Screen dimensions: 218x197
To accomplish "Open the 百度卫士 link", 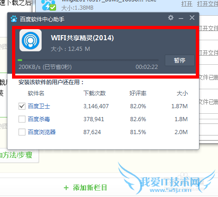I will coord(39,106).
